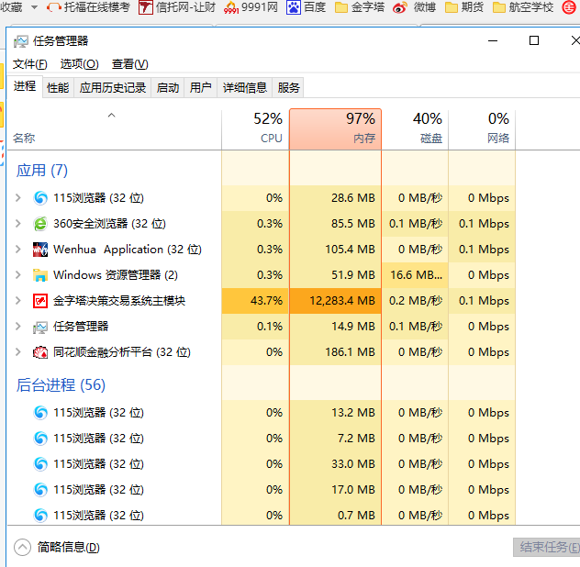
Task: Expand the 同花顺金融分析平台 row
Action: [17, 352]
